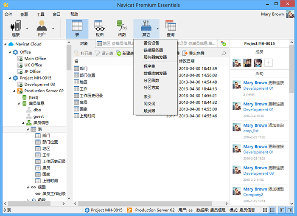This screenshot has width=297, height=216.
Task: Click the 其它 (Others) toolbar icon
Action: click(146, 29)
